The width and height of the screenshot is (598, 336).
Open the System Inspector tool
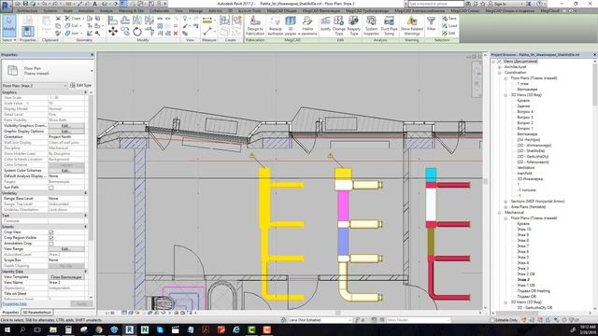point(371,25)
